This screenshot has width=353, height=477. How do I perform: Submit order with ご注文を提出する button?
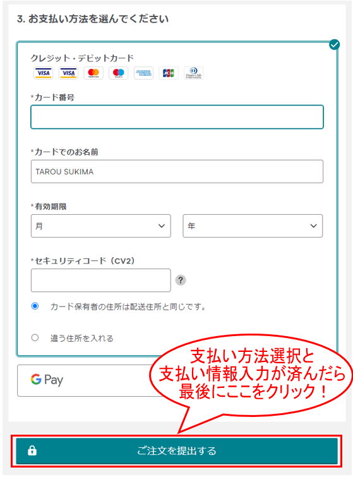click(x=177, y=451)
